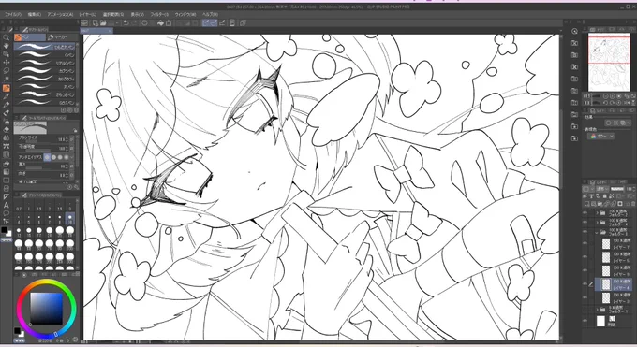Click the Navigator canvas thumbnail
The height and width of the screenshot is (347, 637).
[x=609, y=62]
